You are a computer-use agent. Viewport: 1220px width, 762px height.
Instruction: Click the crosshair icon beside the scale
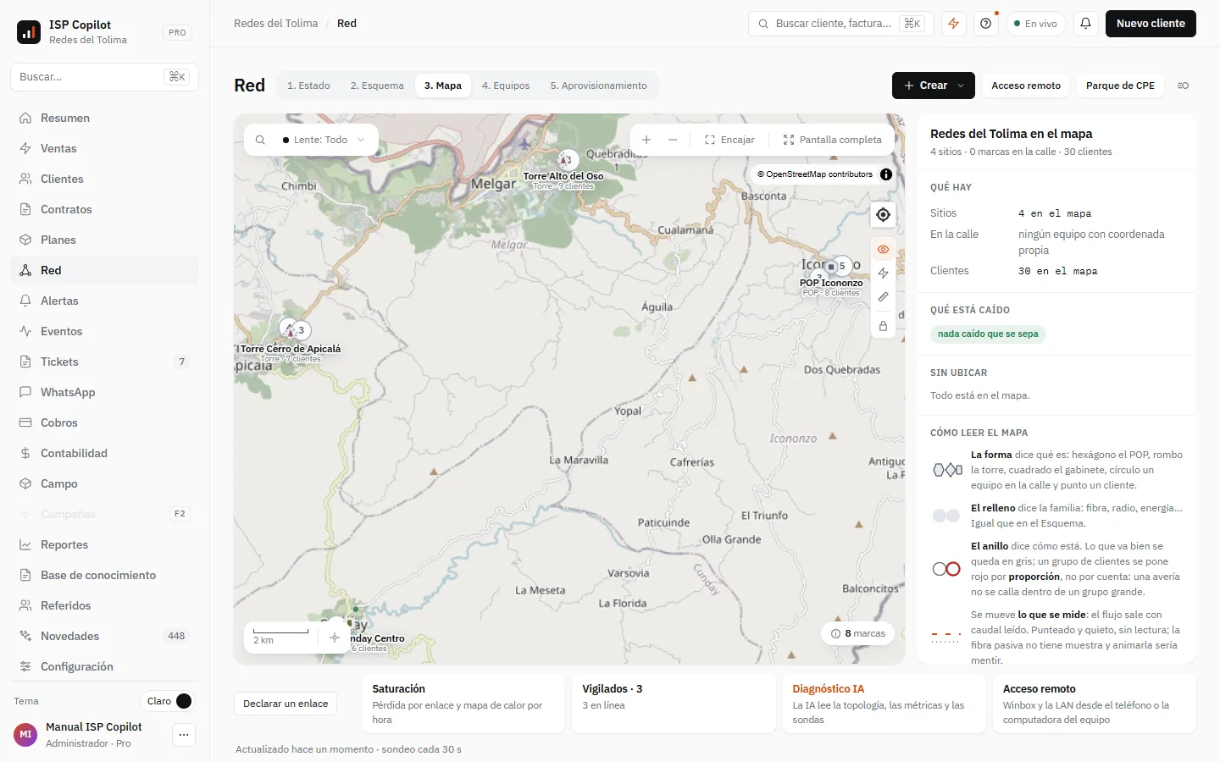tap(335, 638)
